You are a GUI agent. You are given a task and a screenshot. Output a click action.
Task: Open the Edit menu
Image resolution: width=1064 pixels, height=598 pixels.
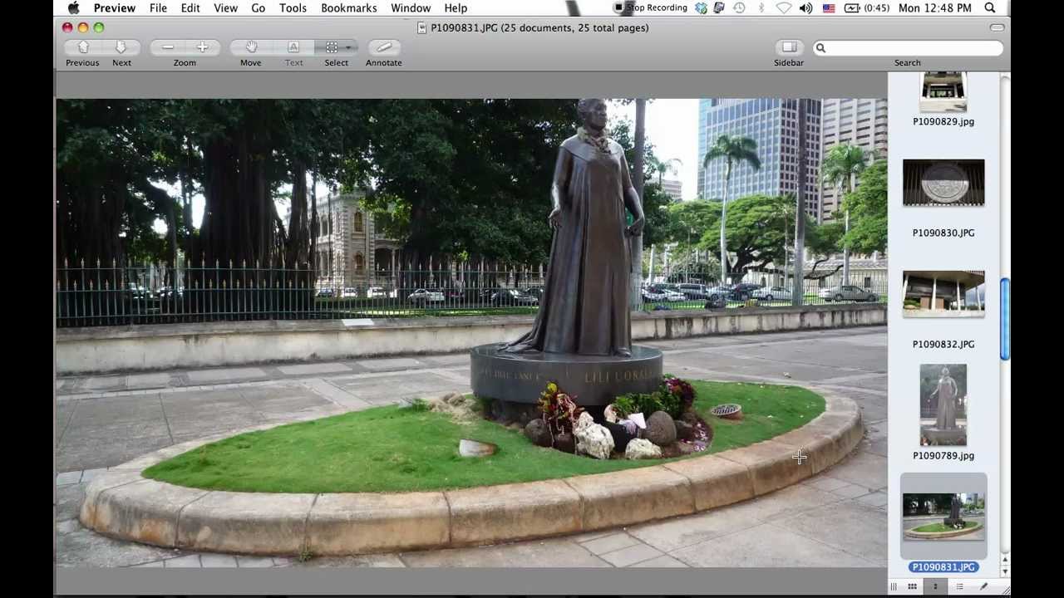pos(190,8)
